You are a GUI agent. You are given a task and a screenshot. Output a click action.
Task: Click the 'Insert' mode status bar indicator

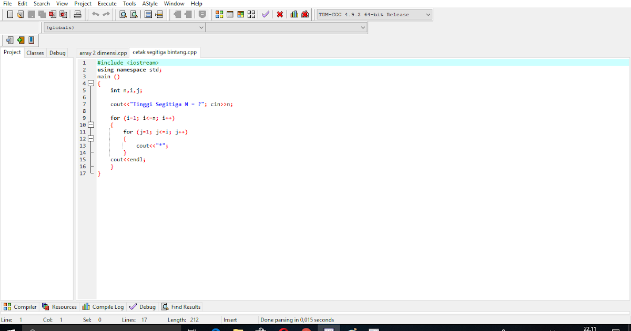coord(230,319)
